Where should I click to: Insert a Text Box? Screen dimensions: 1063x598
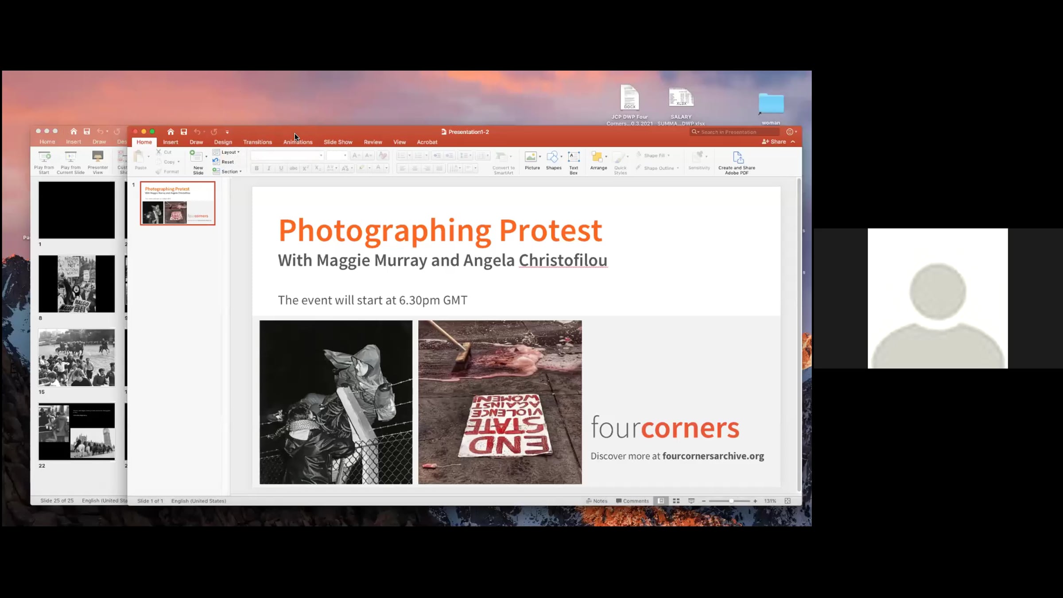tap(574, 158)
